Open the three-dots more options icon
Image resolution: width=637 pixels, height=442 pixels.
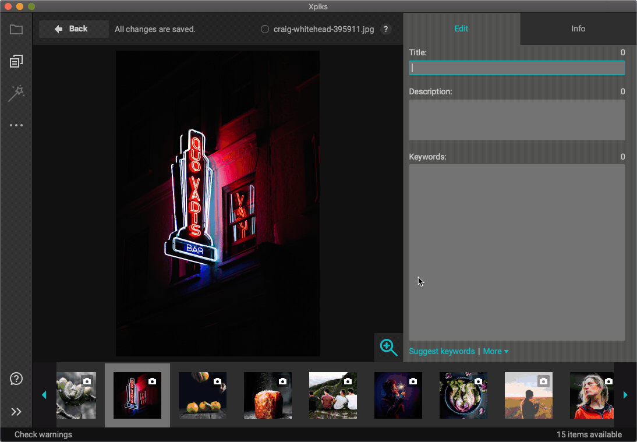pos(16,125)
